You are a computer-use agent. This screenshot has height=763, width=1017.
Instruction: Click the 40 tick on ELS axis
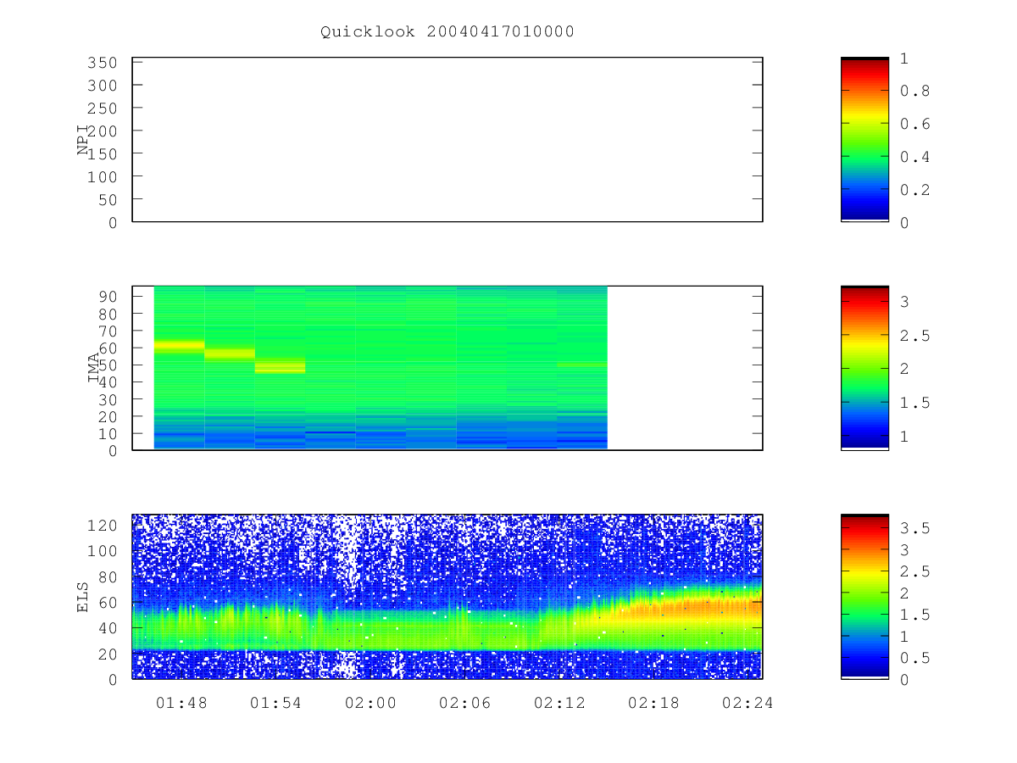coord(107,628)
